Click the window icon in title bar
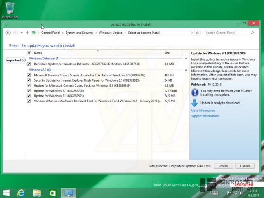The width and height of the screenshot is (264, 198). point(5,24)
